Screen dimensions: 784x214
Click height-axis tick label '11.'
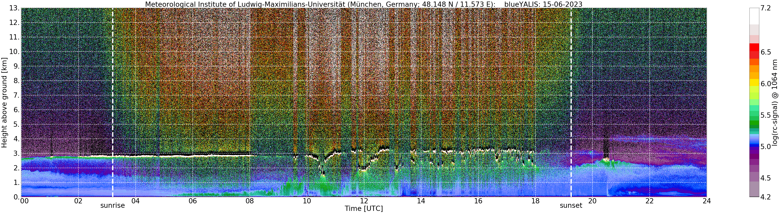[14, 37]
